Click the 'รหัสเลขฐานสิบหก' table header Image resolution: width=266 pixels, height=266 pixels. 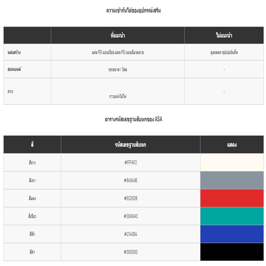click(130, 145)
